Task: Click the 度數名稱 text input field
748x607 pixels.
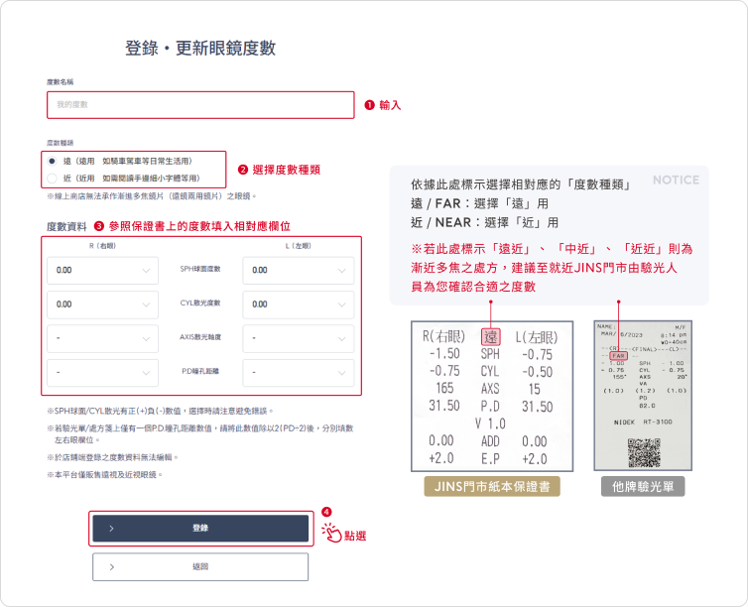Action: [x=199, y=104]
